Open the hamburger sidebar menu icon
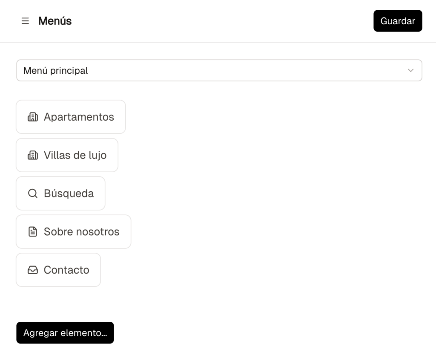Viewport: 436px width, 358px height. [x=25, y=21]
